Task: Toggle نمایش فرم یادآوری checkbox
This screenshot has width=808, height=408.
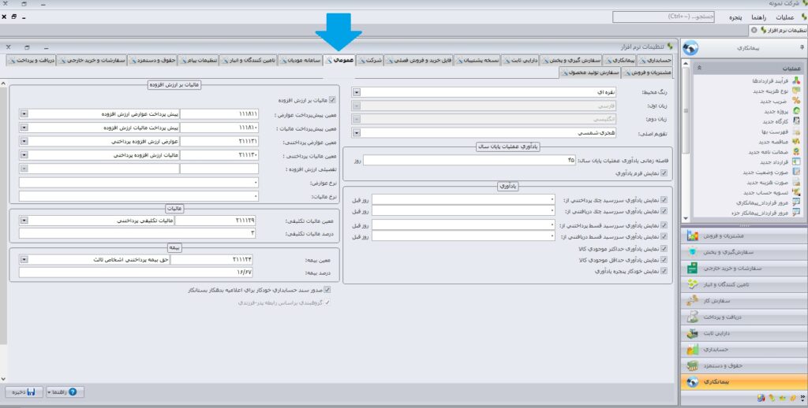Action: (664, 173)
